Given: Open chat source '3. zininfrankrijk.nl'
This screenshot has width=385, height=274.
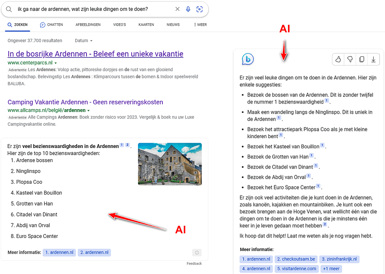Looking at the screenshot, I should pos(340,259).
